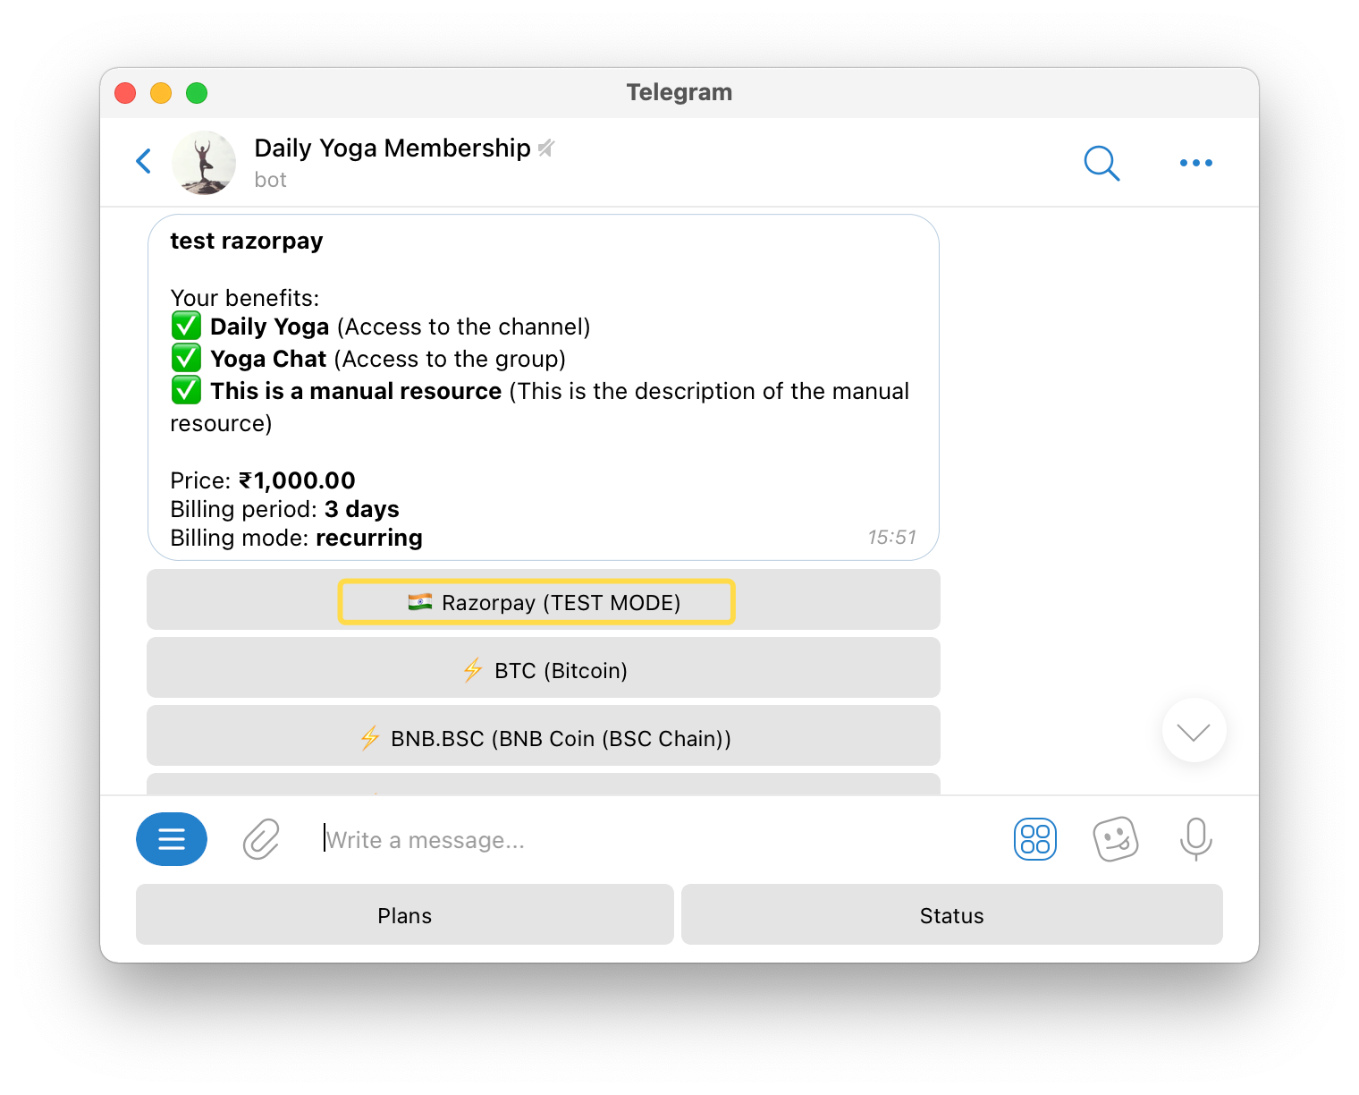Click the 'Billing period: 3 days' line
This screenshot has height=1095, width=1359.
pyautogui.click(x=284, y=509)
